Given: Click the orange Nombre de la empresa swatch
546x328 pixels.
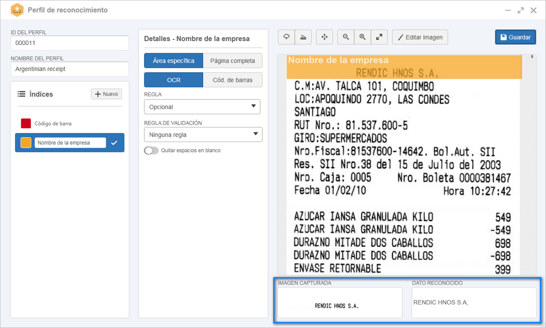Looking at the screenshot, I should click(x=26, y=143).
